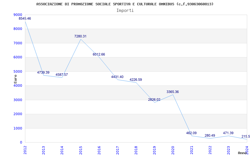
Task: Click the data label 4587.57
Action: pyautogui.click(x=62, y=75)
